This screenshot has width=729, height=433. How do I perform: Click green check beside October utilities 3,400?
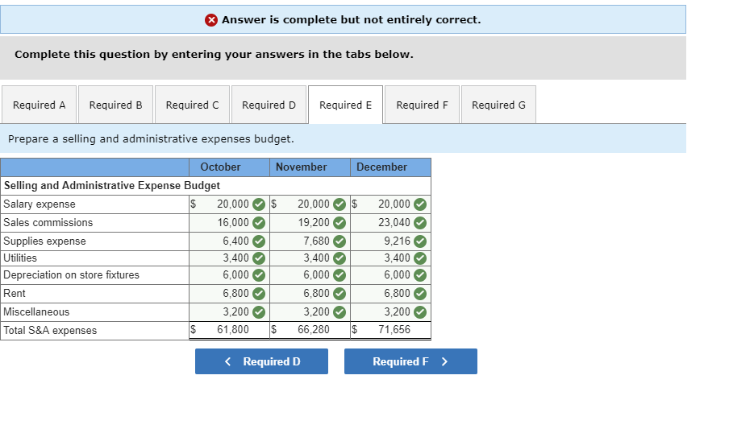[x=259, y=258]
